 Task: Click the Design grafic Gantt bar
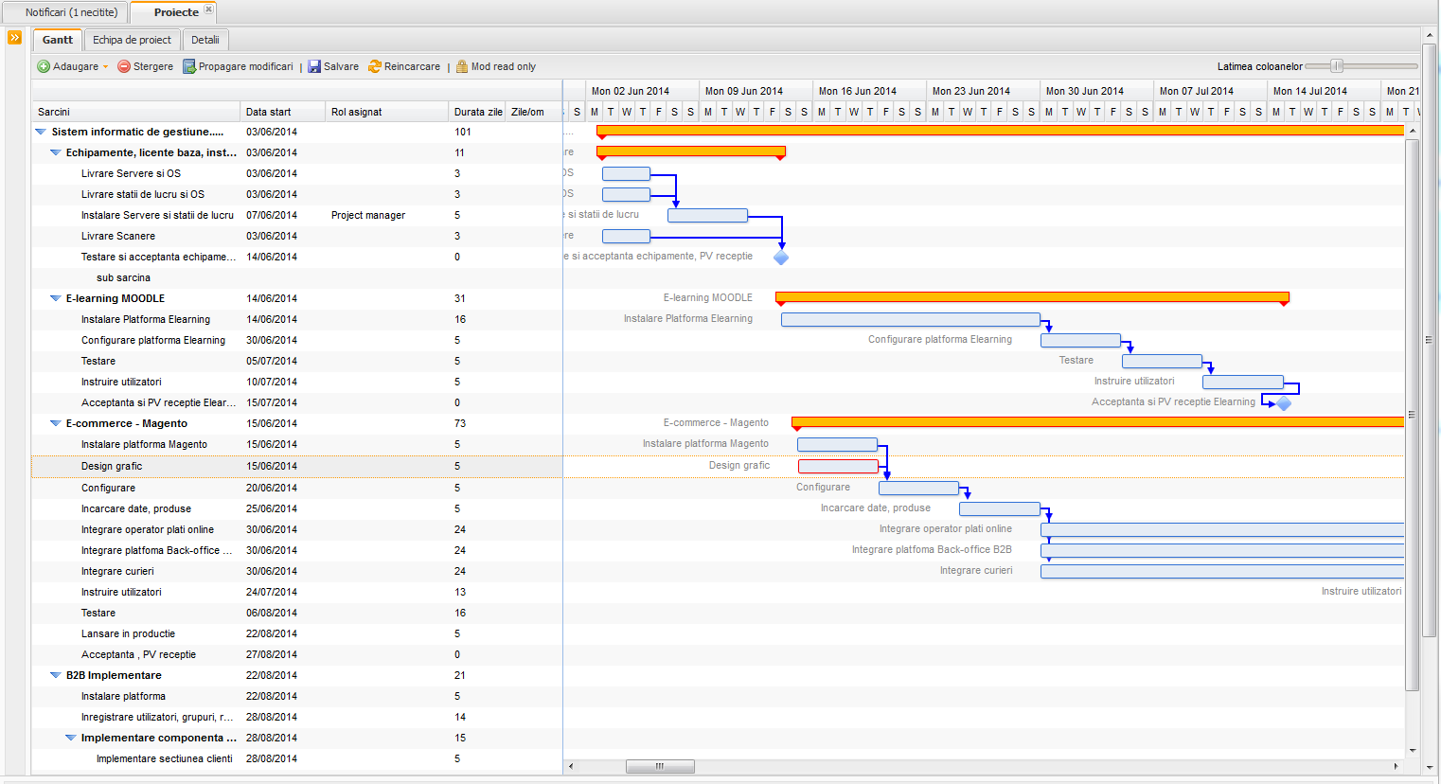(838, 466)
